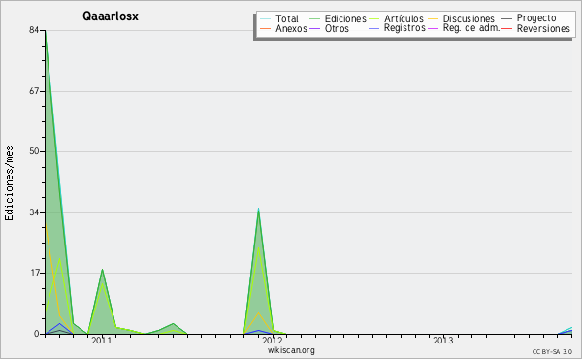Click the Discusiones legend entry
Image resolution: width=582 pixels, height=359 pixels.
click(x=469, y=18)
